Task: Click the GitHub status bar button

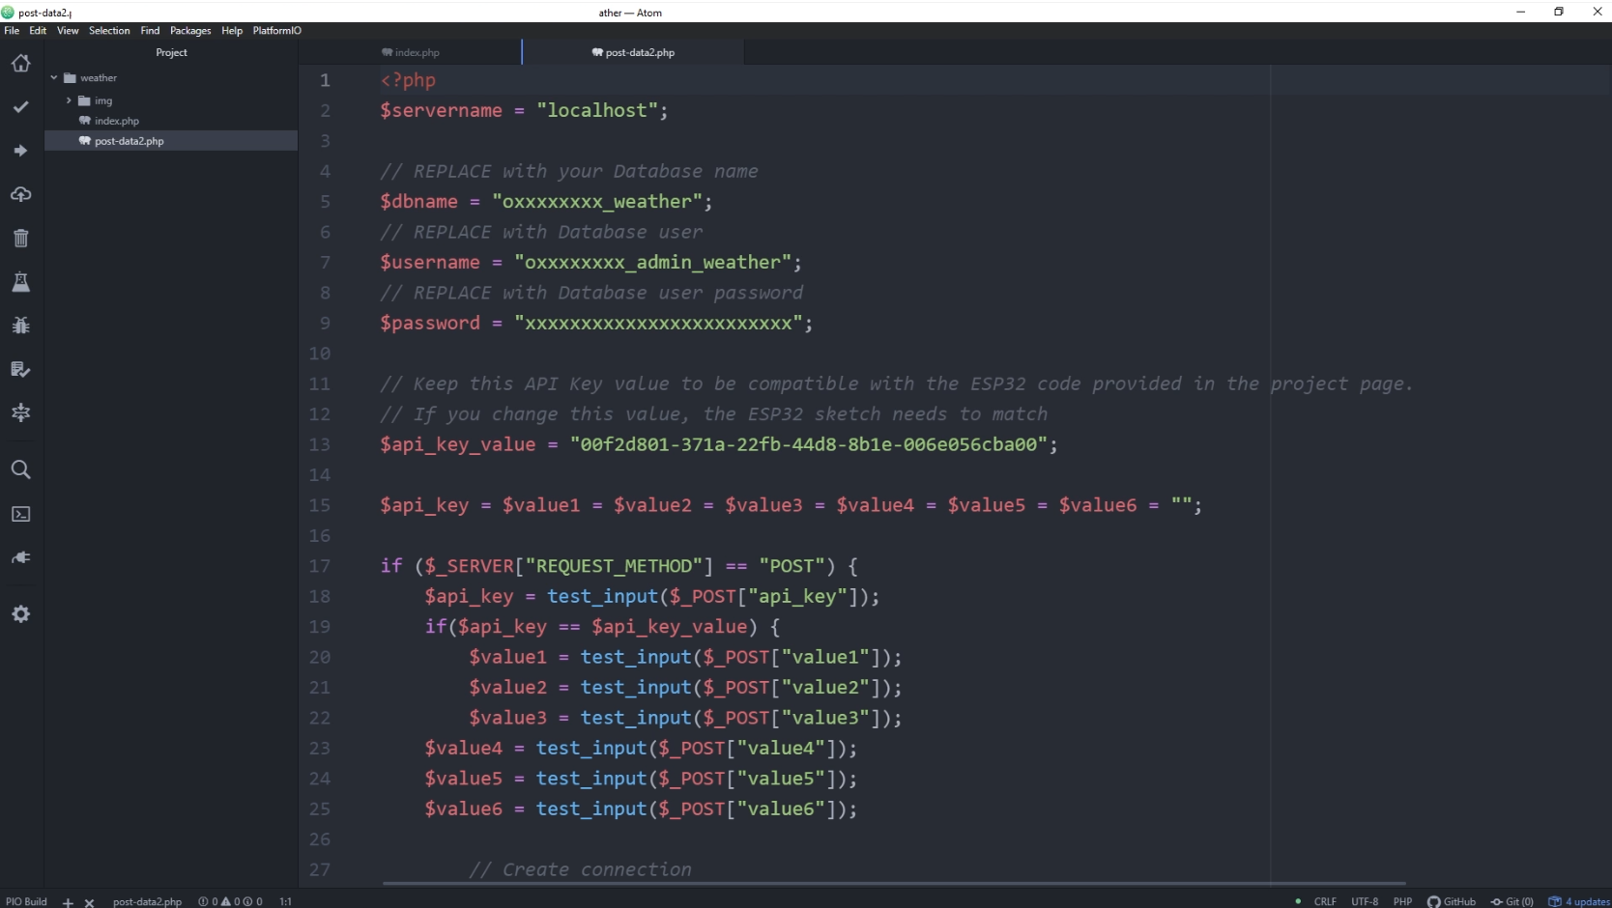Action: pos(1452,901)
